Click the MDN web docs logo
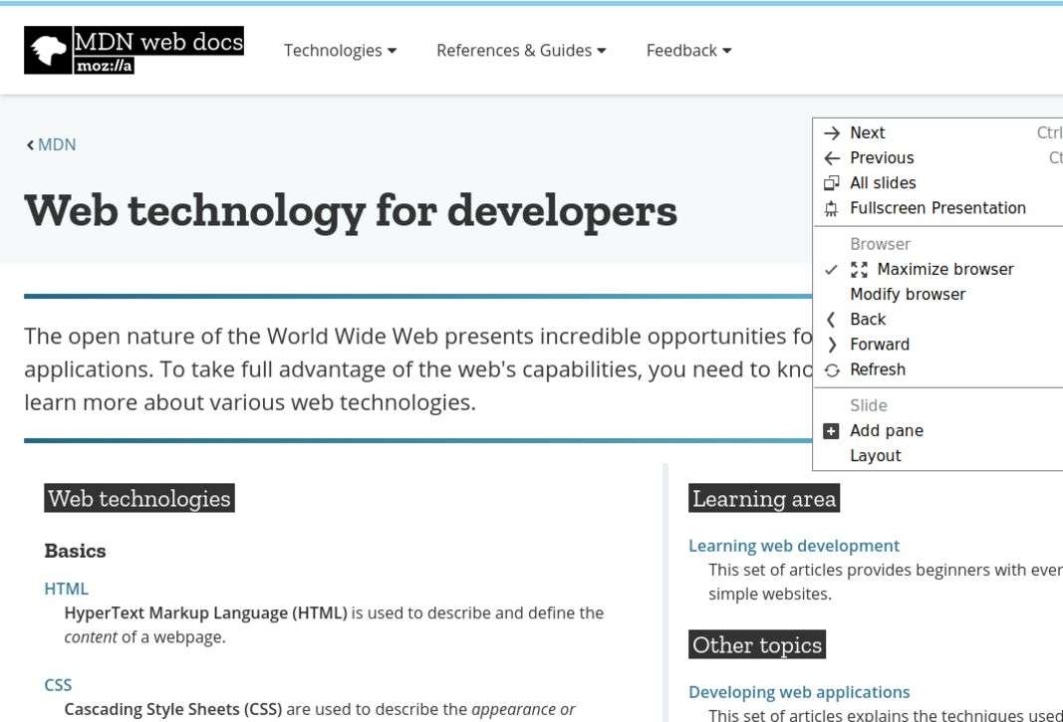 tap(133, 50)
